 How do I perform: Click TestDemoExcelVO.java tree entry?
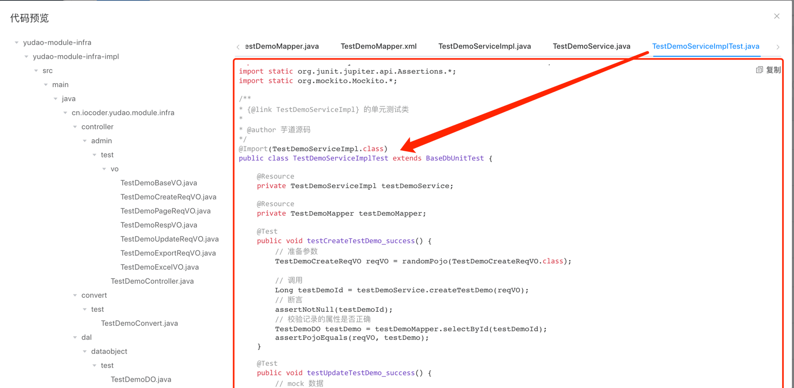click(159, 267)
